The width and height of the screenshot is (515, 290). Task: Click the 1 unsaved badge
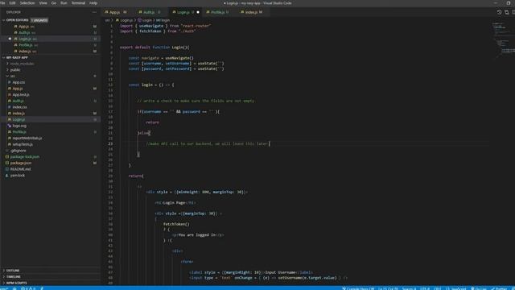39,20
